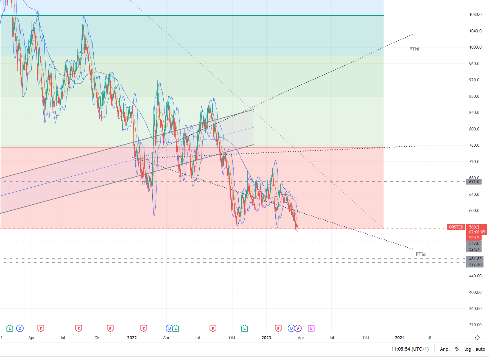Click the blue D dividend icon near April 2021

coord(19,328)
